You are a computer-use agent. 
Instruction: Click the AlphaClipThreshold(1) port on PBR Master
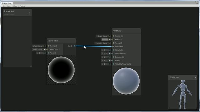113,64
